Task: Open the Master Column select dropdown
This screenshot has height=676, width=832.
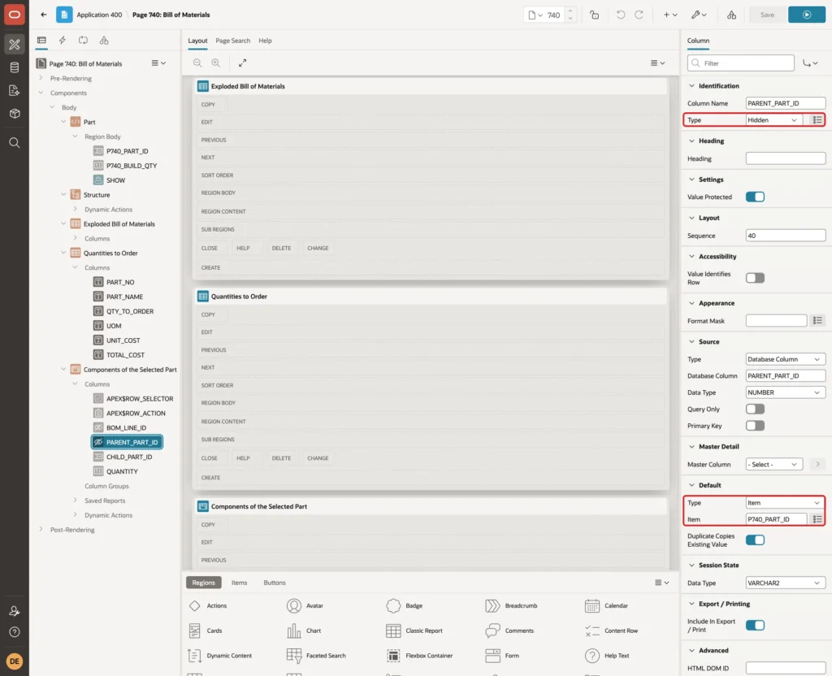Action: click(773, 464)
